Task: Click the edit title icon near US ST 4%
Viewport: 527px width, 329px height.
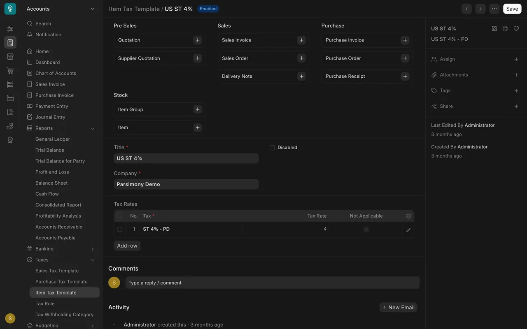Action: click(494, 28)
